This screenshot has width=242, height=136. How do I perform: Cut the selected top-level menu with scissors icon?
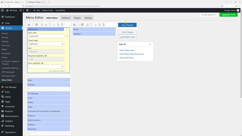pos(29,25)
